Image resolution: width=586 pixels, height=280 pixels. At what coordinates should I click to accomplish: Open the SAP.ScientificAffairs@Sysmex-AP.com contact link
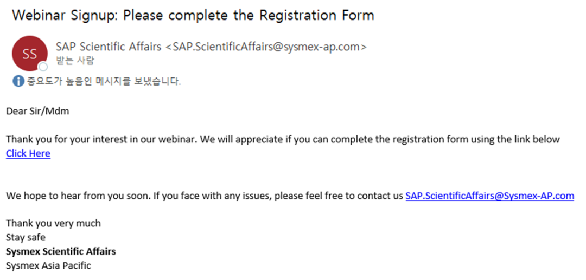[x=489, y=196]
